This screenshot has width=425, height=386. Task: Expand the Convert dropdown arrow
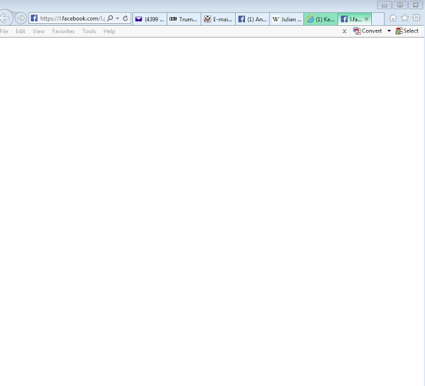(389, 31)
